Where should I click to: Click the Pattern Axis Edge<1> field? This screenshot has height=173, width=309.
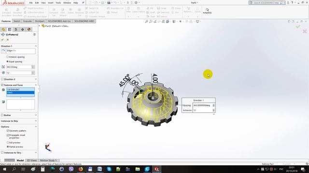[21, 51]
